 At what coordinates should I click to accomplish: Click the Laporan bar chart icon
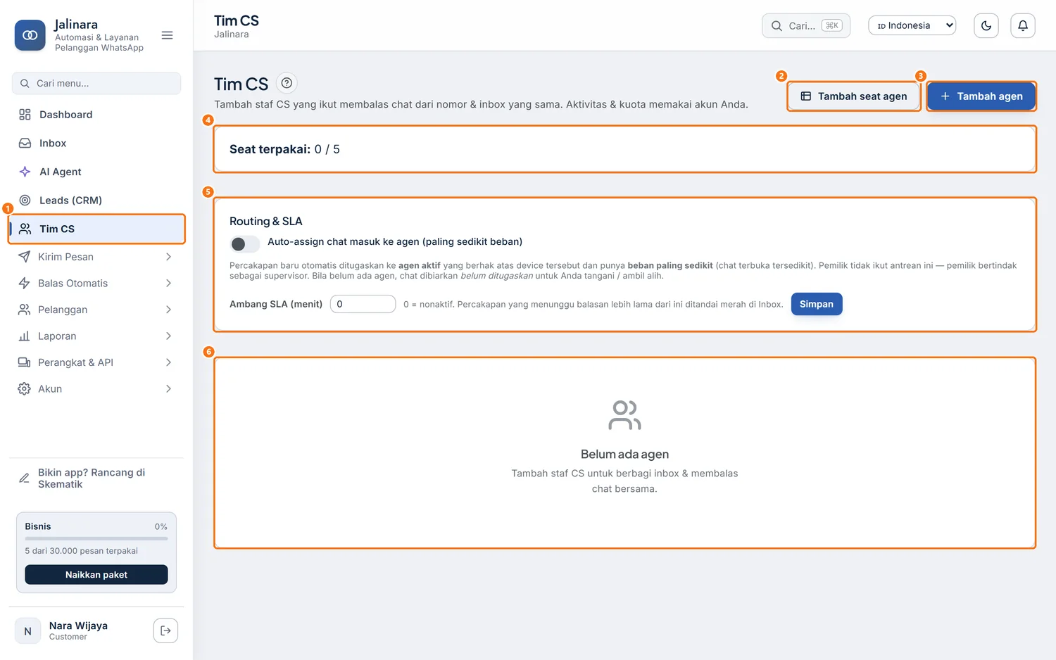click(24, 336)
